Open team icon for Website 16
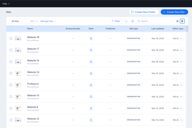Viewport: 192px width, 128px height. [x=91, y=62]
